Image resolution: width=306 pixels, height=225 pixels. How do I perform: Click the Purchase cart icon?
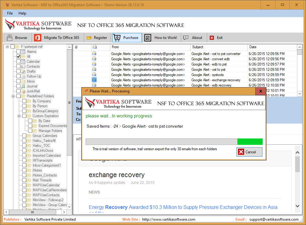[x=117, y=38]
